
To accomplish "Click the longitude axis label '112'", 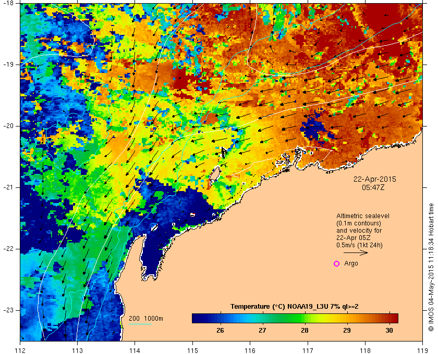I will coord(20,350).
